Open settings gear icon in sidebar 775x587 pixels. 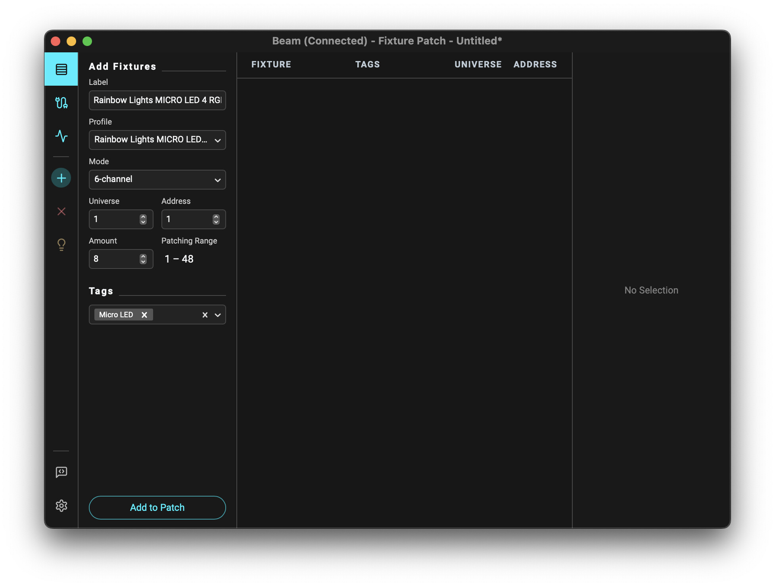click(61, 506)
